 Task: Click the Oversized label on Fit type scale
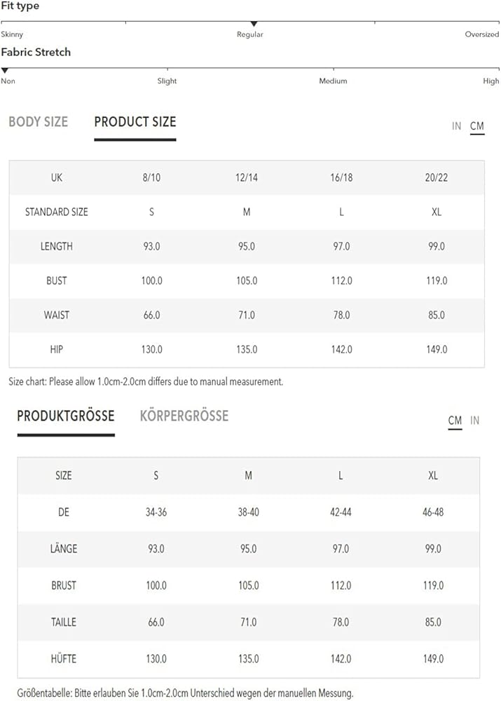482,34
